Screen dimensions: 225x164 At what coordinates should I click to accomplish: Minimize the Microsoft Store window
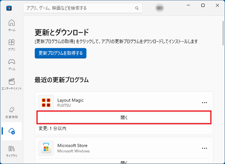click(x=189, y=5)
